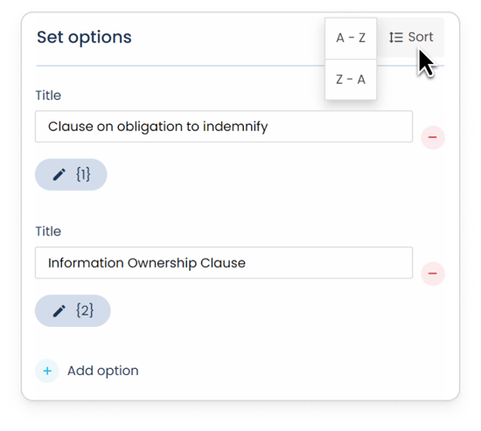Viewport: 481px width, 431px height.
Task: Click the {2} placeholder text in the chip
Action: 85,310
